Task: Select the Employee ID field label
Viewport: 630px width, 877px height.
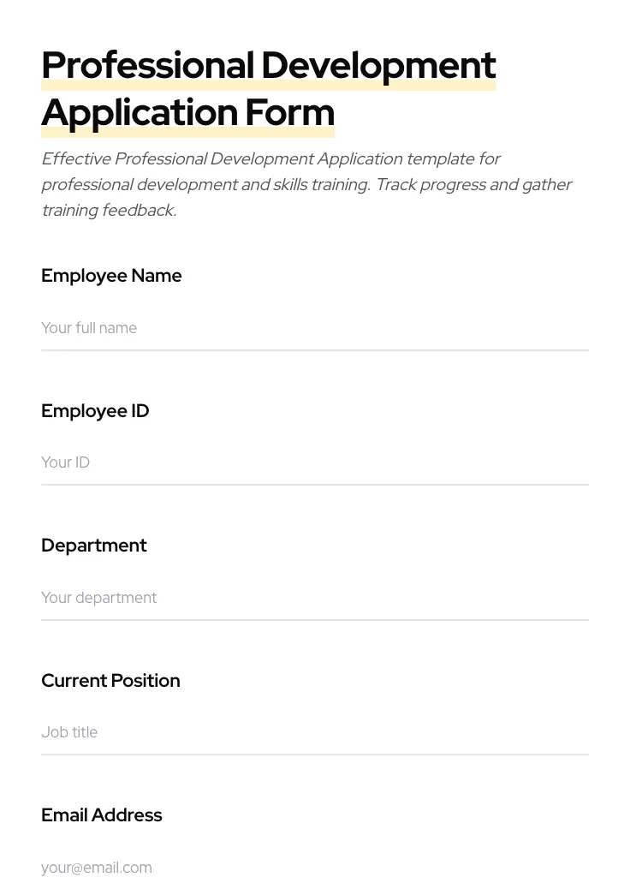Action: (x=95, y=411)
